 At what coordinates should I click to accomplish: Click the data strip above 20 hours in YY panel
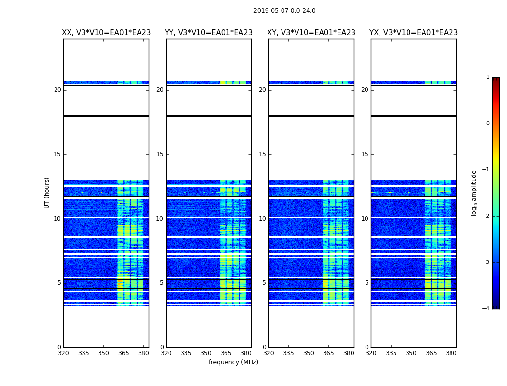(209, 83)
